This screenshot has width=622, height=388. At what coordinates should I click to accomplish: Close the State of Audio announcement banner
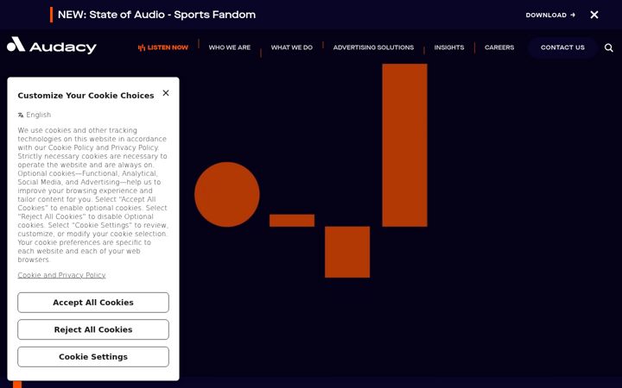[593, 15]
